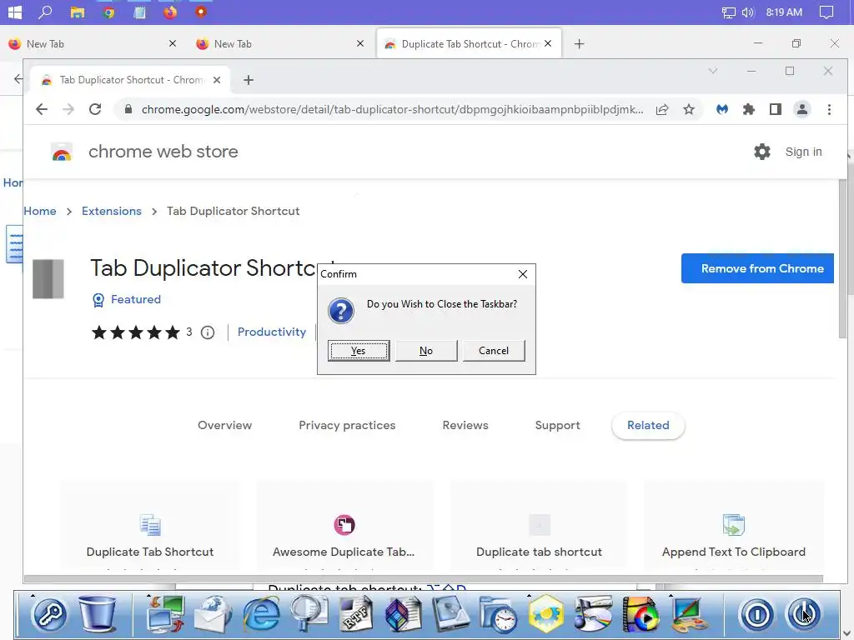Switch to the Overview tab
Image resolution: width=854 pixels, height=640 pixels.
click(x=224, y=425)
